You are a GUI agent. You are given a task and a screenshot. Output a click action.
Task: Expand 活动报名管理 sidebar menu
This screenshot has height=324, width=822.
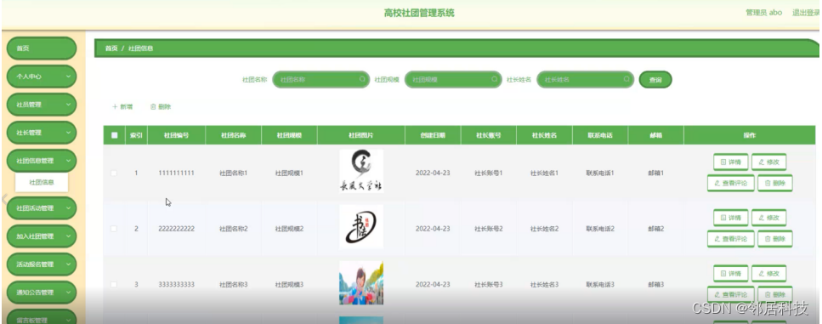[42, 264]
